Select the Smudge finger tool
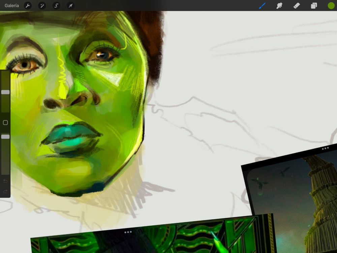 (x=279, y=6)
